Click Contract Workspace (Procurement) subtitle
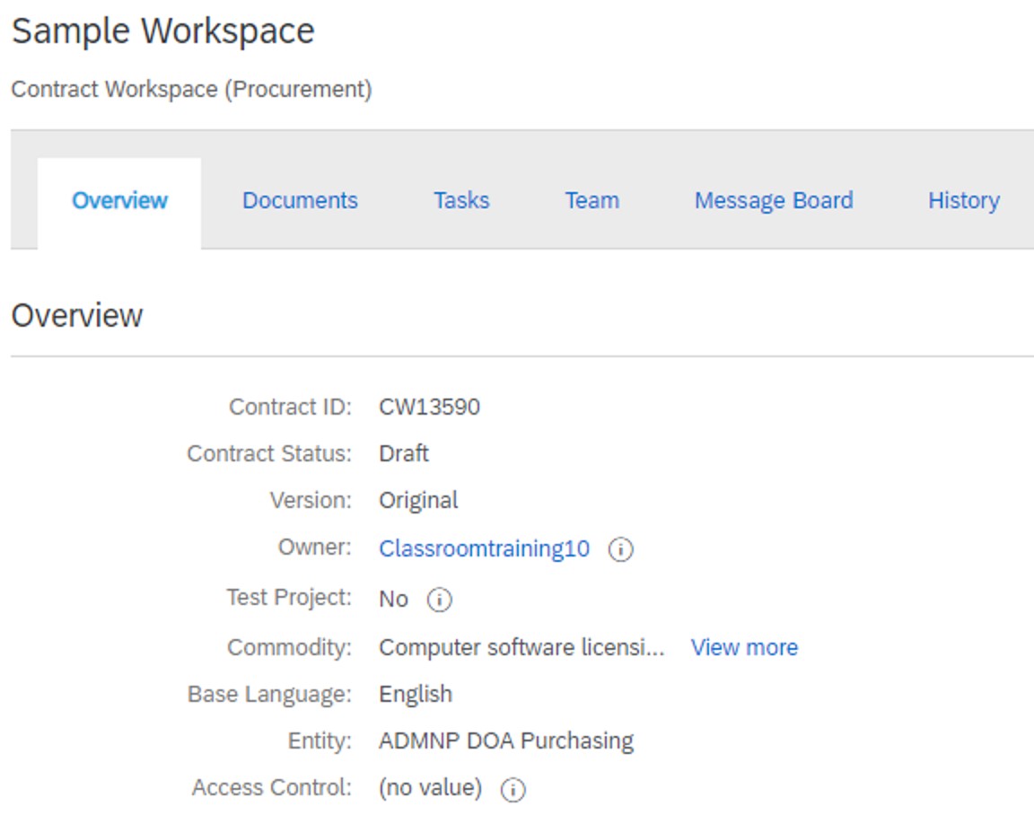The image size is (1034, 815). [x=191, y=89]
